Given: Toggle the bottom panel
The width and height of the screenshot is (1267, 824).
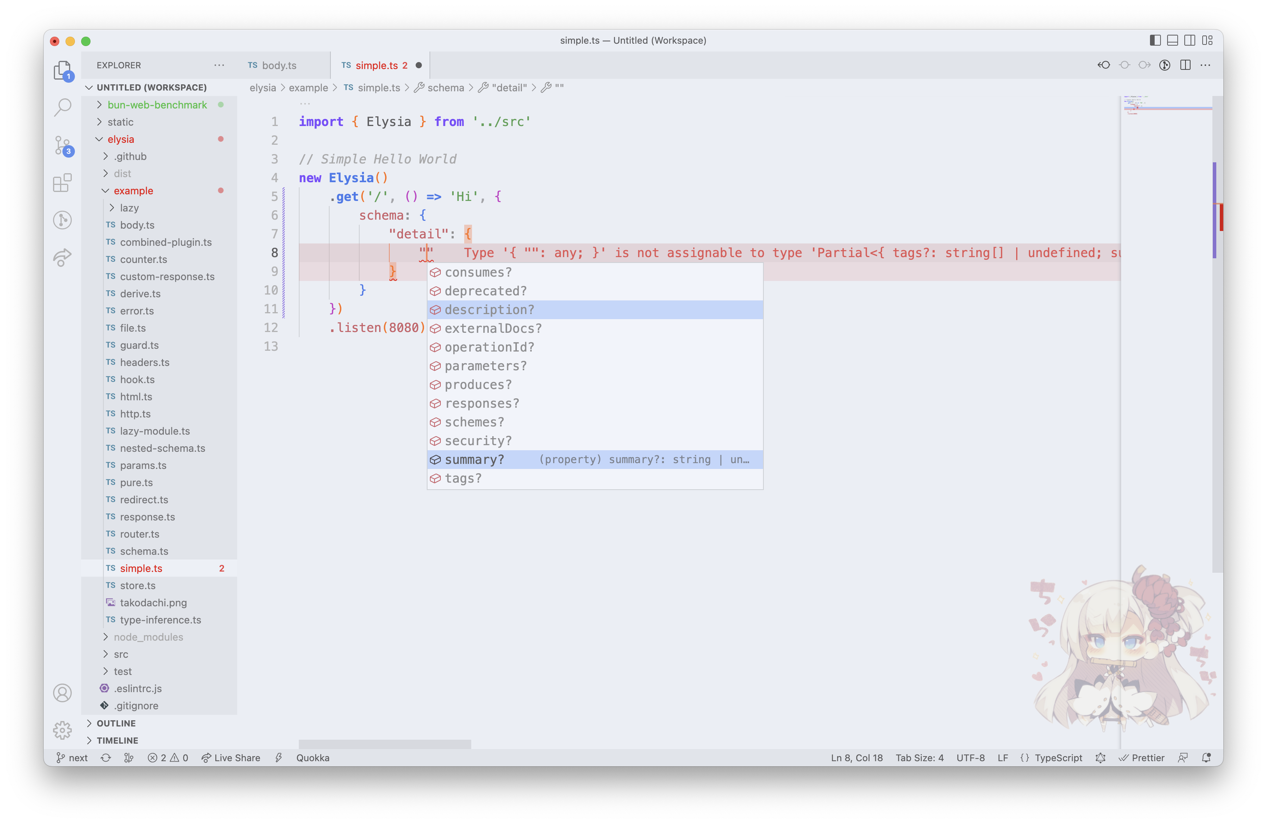Looking at the screenshot, I should tap(1172, 40).
